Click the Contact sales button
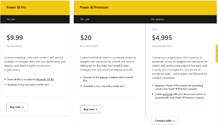 [x=165, y=121]
